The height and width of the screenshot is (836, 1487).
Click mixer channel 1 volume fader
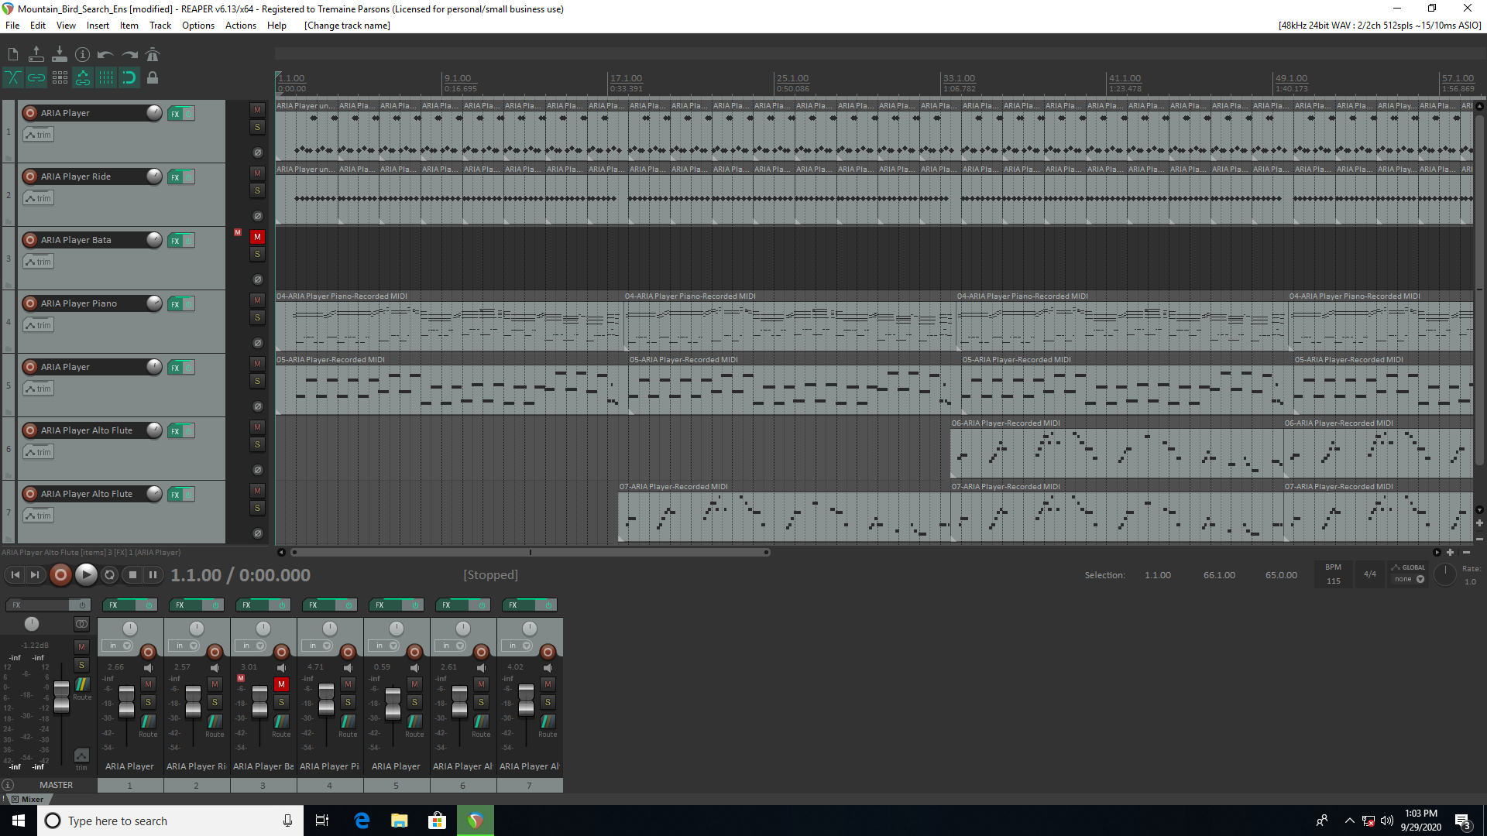click(x=126, y=701)
